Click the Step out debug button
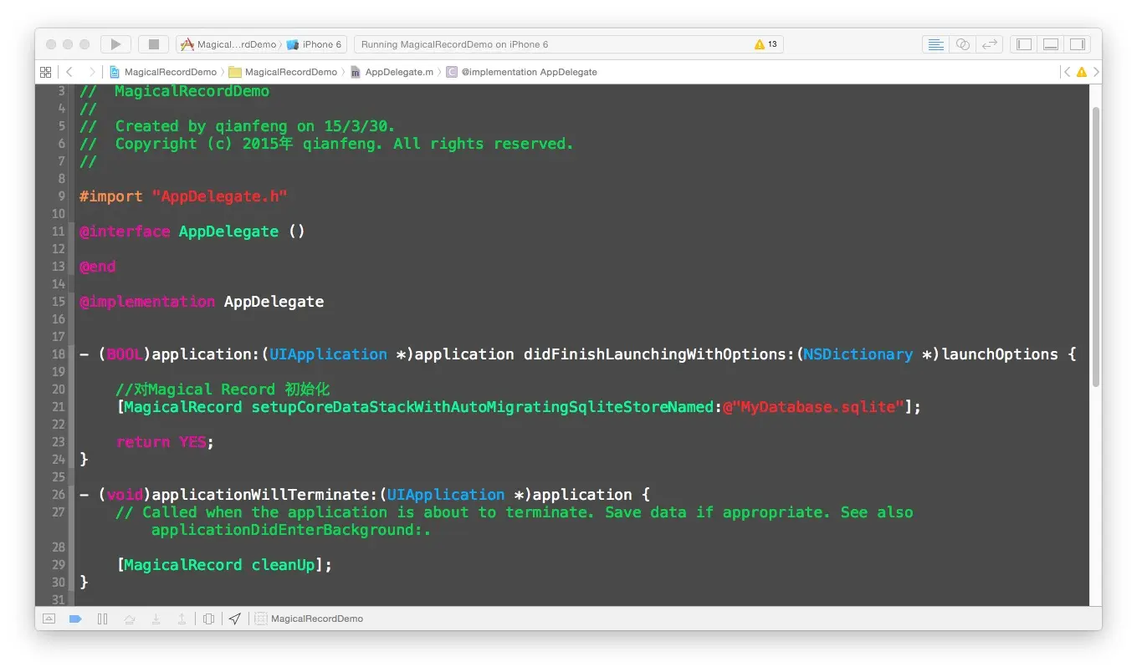 [182, 619]
